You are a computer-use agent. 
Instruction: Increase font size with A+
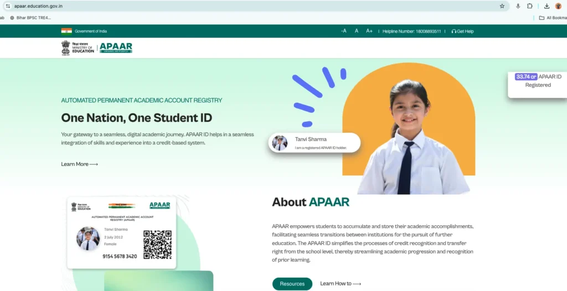point(369,31)
